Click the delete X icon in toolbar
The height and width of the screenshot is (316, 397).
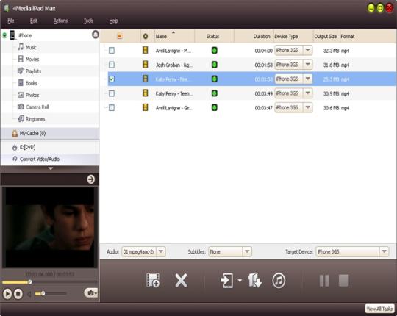point(181,280)
